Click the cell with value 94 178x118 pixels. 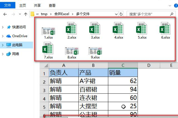pos(123,89)
